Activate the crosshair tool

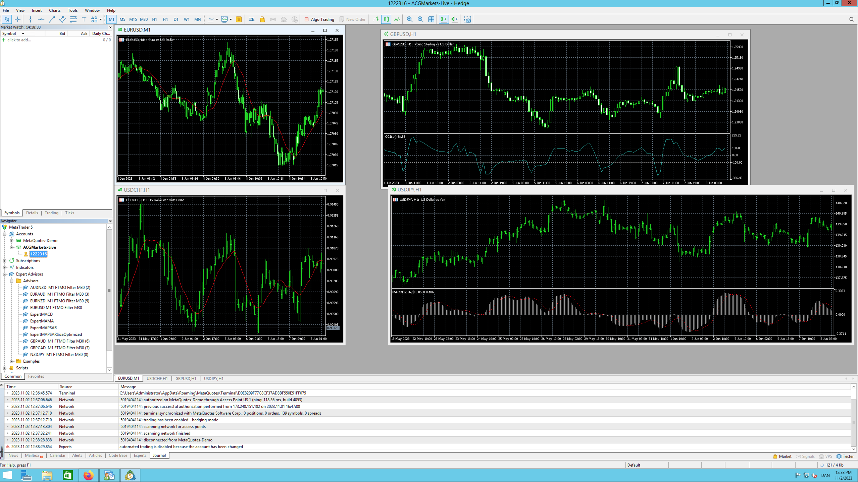pyautogui.click(x=18, y=19)
